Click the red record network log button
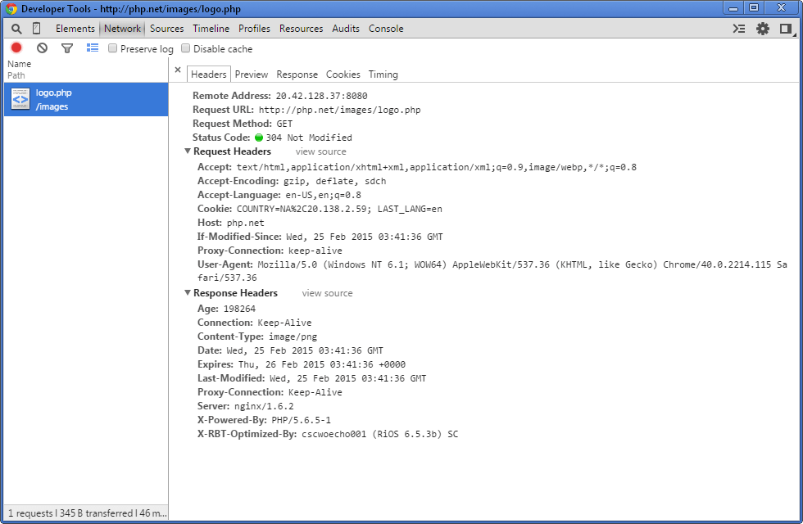This screenshot has height=524, width=803. 16,48
